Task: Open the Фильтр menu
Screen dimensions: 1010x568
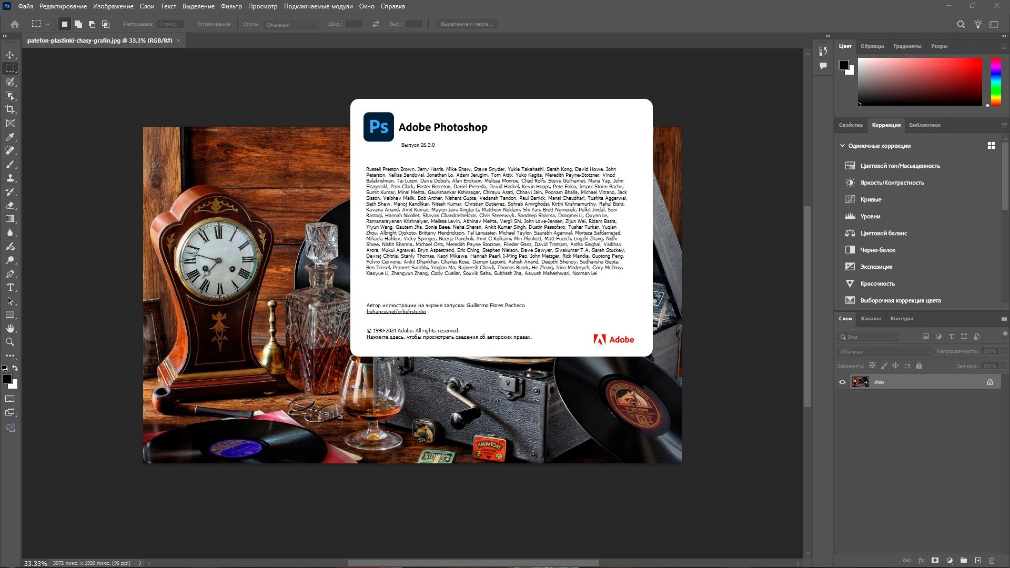Action: point(231,6)
